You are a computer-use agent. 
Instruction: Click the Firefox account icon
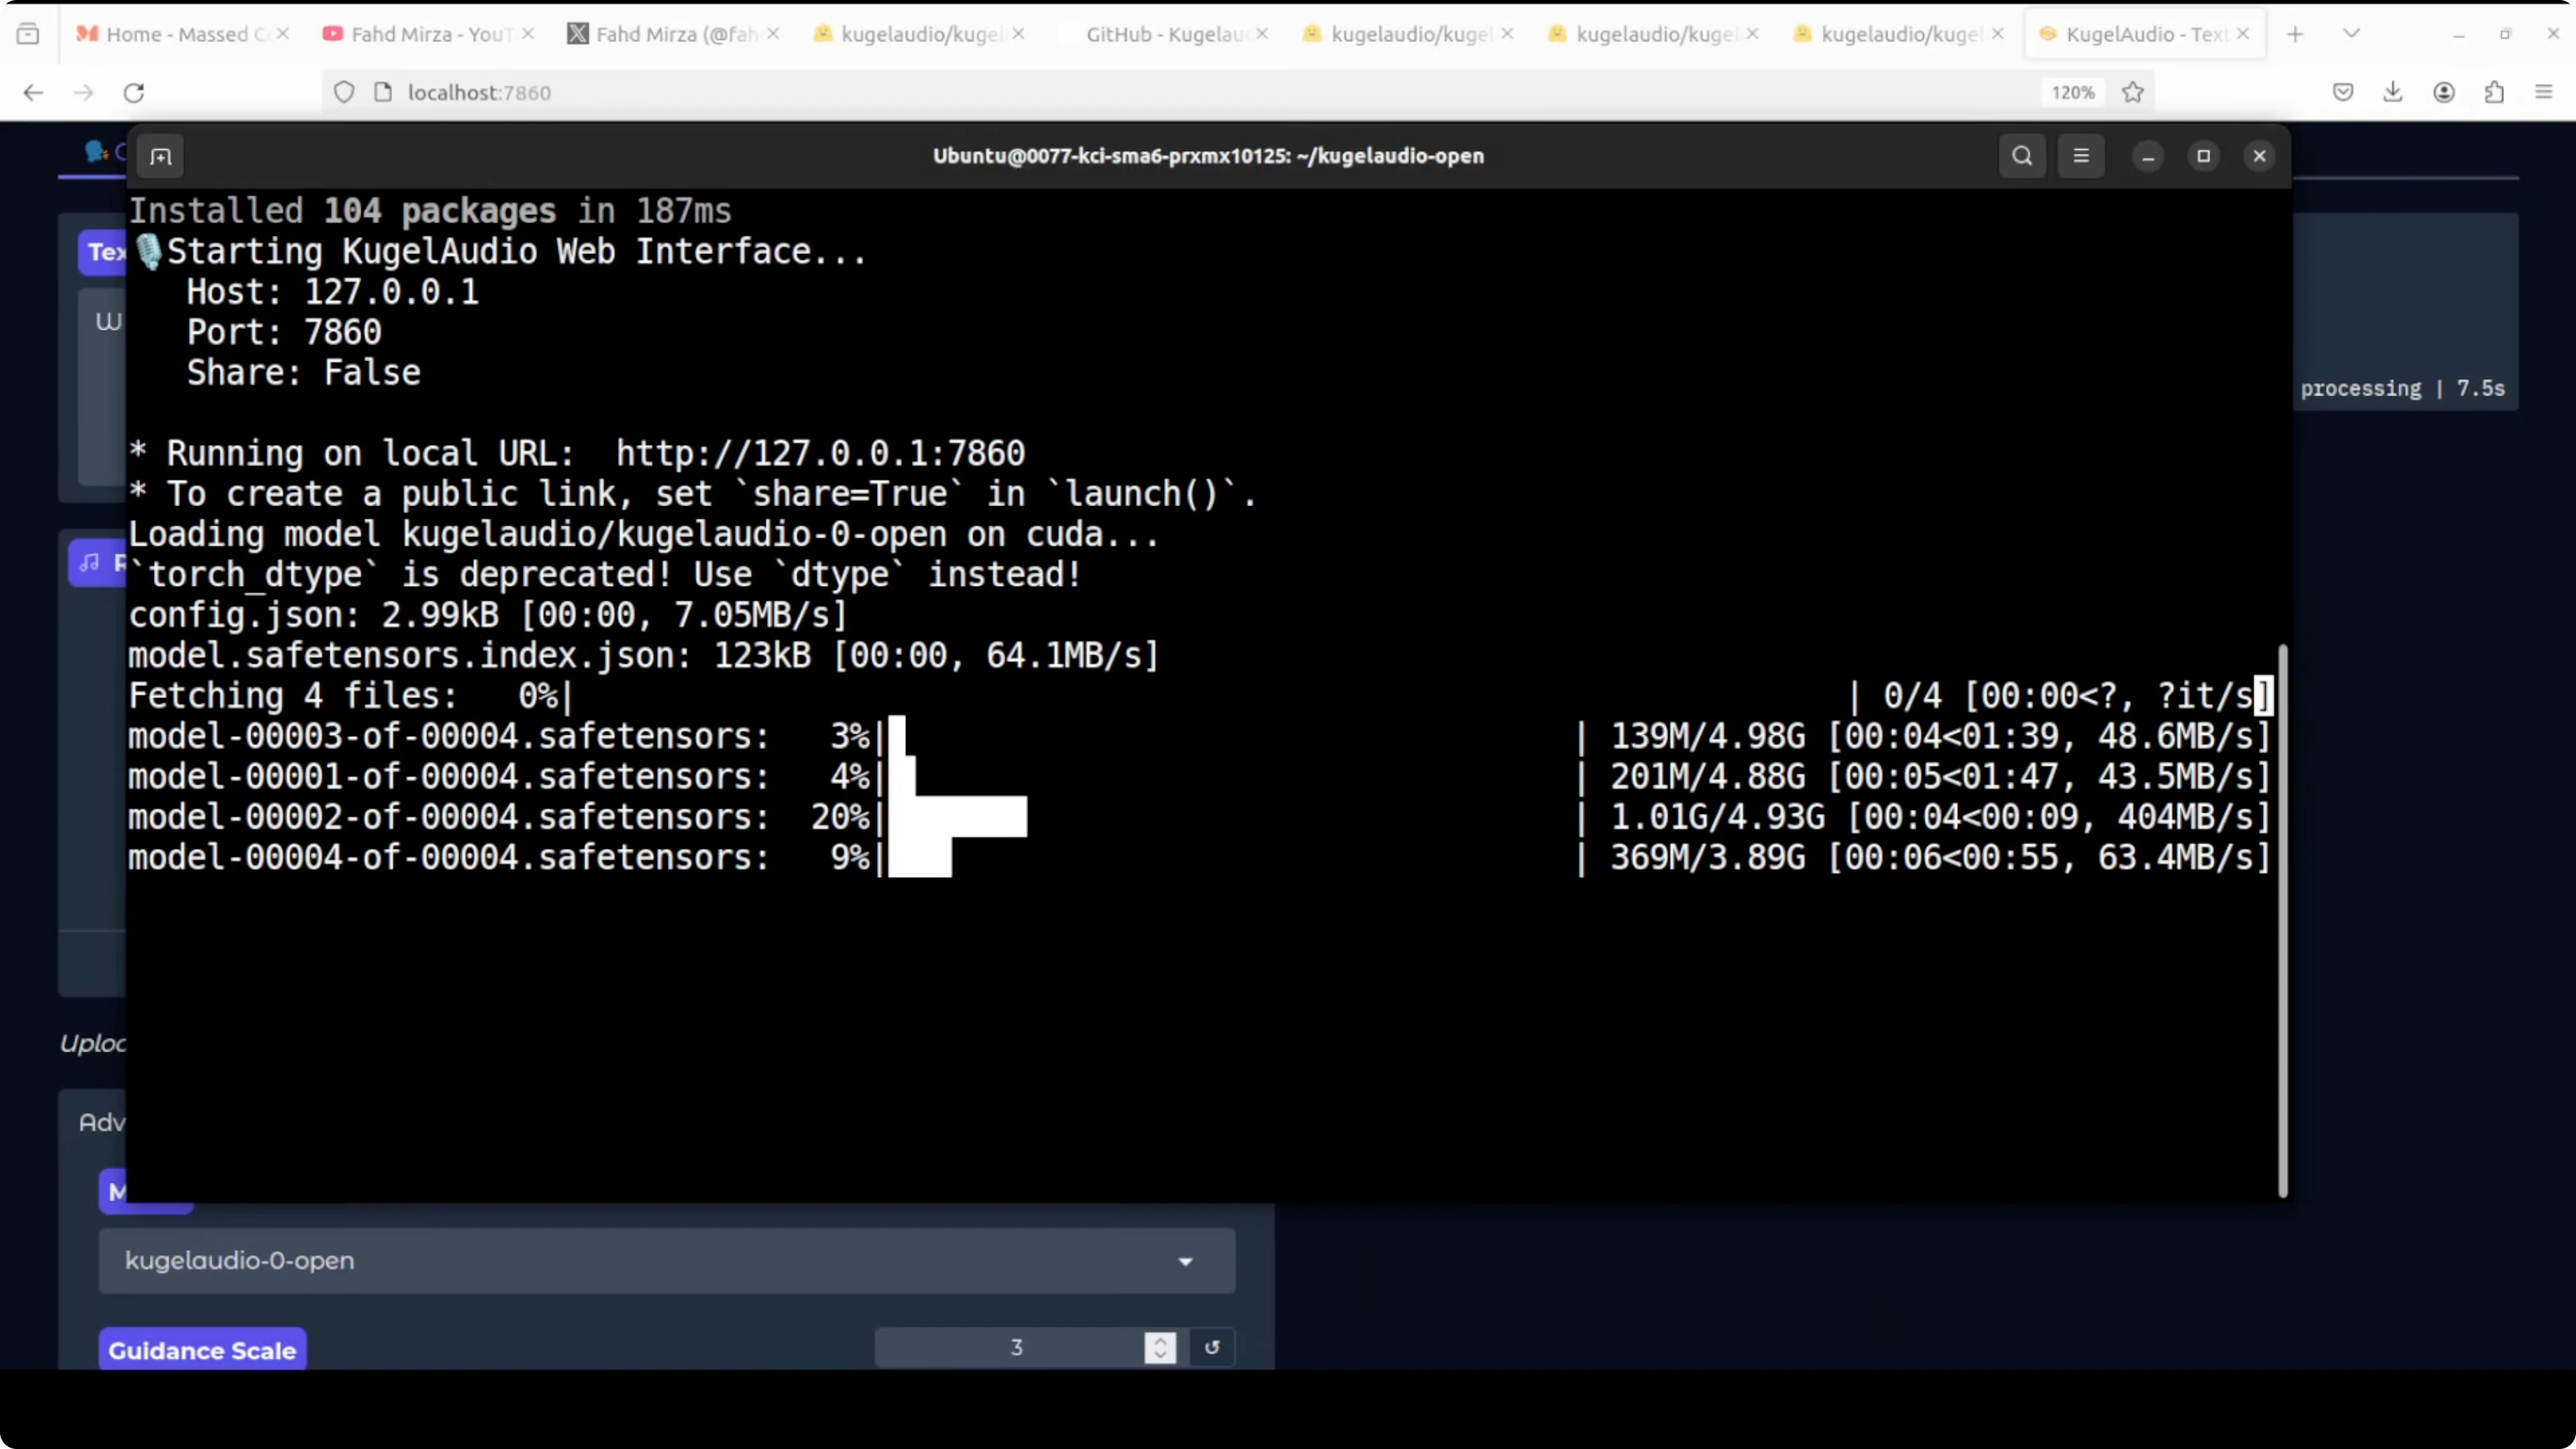click(x=2443, y=93)
